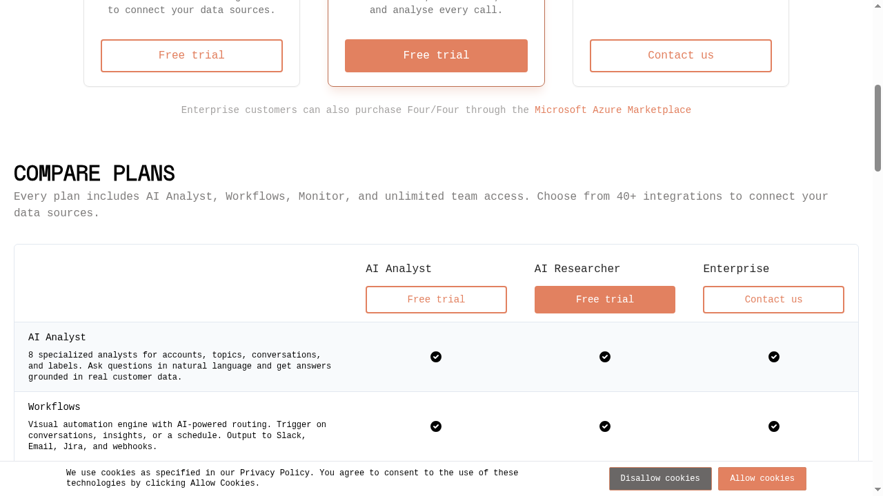883x496 pixels.
Task: Click the Workflows feature row title
Action: [54, 407]
